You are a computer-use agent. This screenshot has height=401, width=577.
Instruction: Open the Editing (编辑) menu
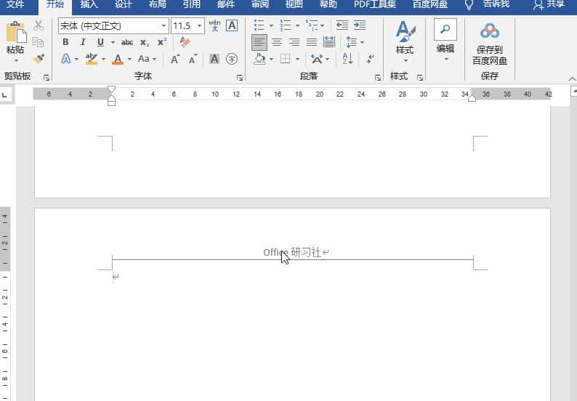(445, 41)
